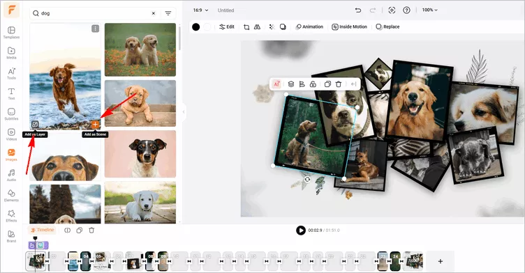Open the Videos panel
Viewport: 525px width, 273px height.
click(11, 134)
